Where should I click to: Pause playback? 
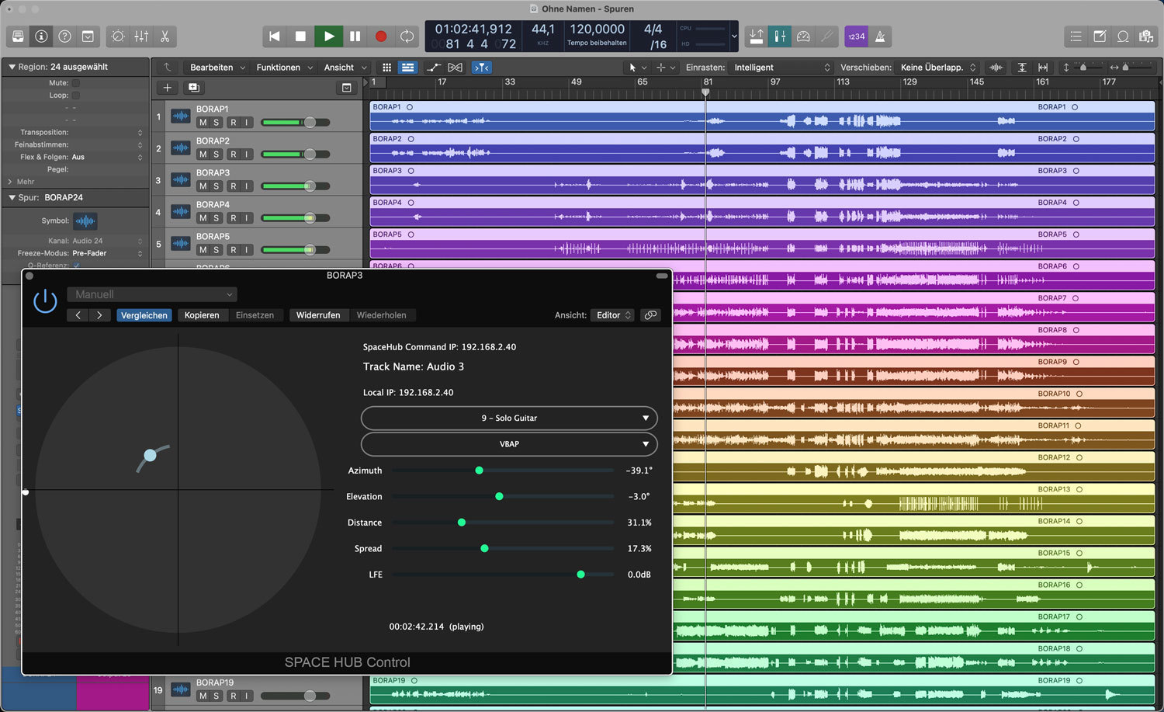tap(355, 36)
